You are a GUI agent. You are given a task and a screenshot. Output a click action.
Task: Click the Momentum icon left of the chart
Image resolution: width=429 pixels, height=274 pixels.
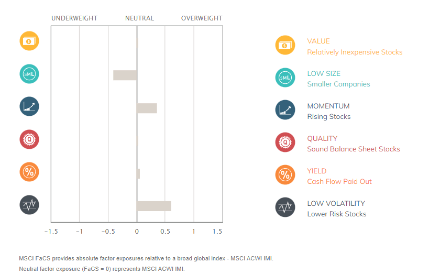(29, 106)
